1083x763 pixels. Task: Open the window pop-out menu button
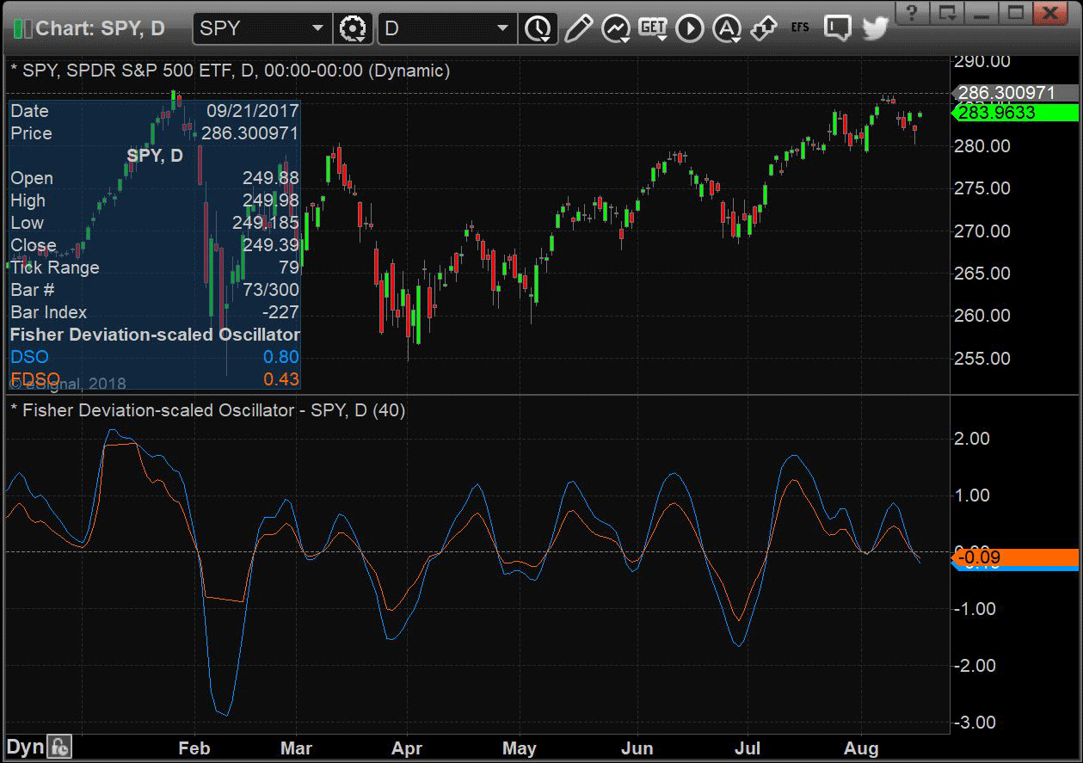coord(947,12)
